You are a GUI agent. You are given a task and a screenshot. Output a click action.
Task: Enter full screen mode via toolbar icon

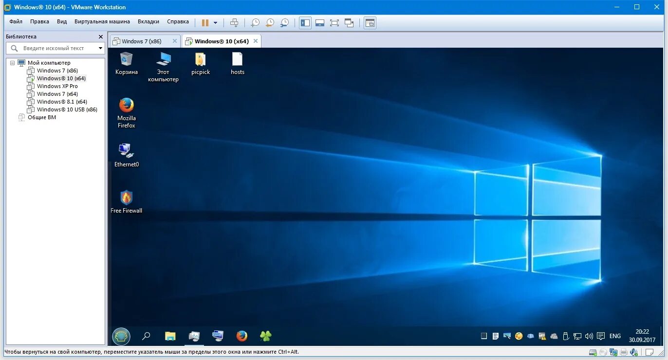334,22
